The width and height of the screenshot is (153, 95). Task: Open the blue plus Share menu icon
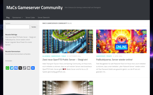[x=33, y=68]
